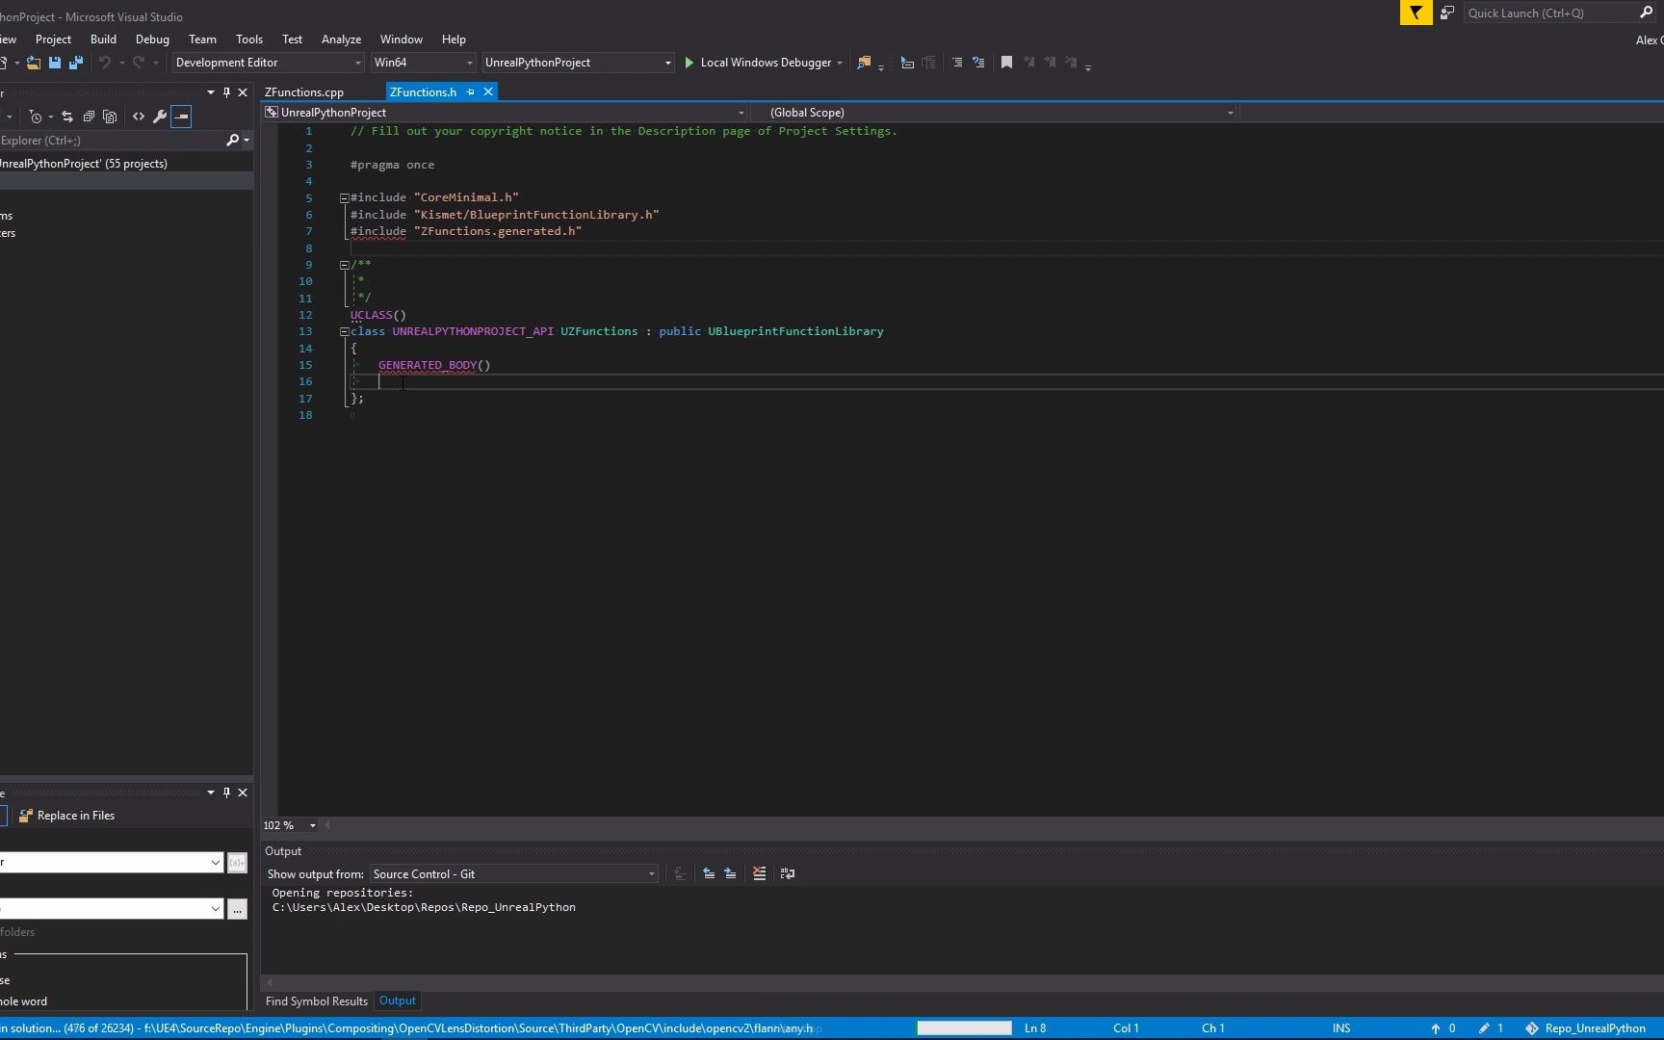Open the Build menu
Screen dimensions: 1664x1040
[x=103, y=39]
